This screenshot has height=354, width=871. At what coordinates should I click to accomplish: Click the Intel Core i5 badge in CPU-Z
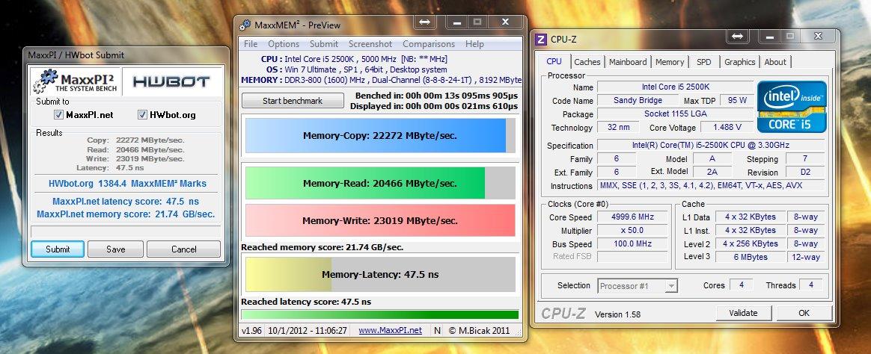click(792, 106)
